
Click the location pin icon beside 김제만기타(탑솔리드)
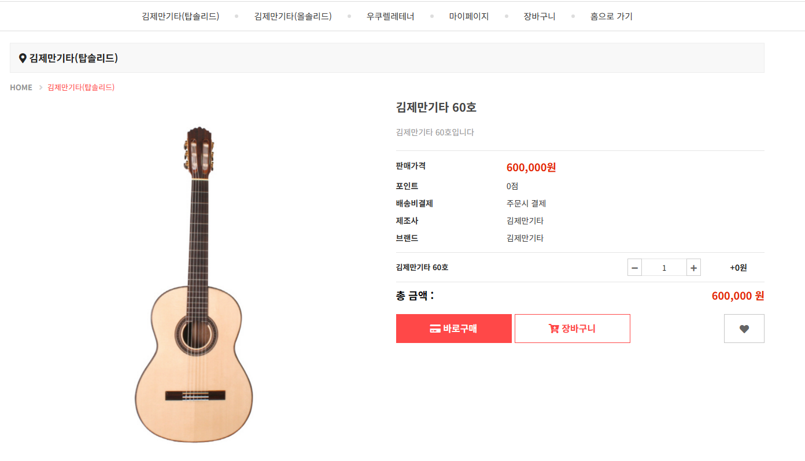point(23,58)
